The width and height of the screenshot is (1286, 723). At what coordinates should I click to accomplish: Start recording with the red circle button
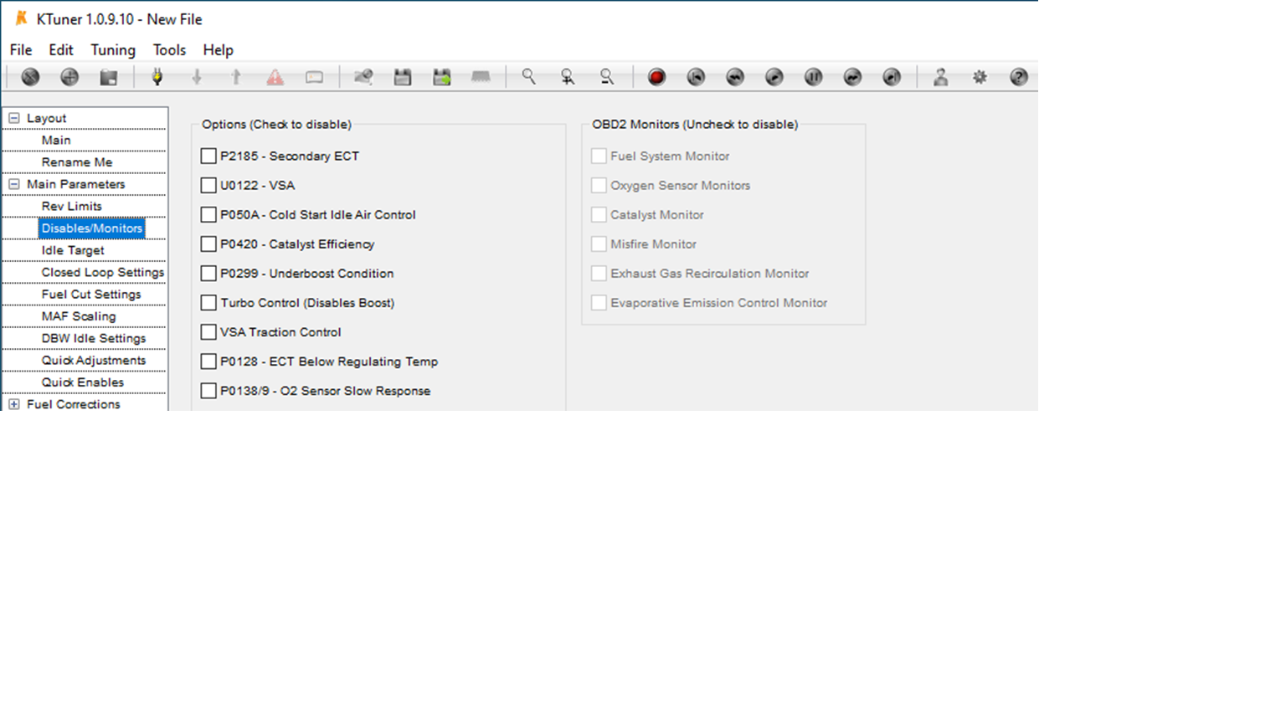point(656,77)
